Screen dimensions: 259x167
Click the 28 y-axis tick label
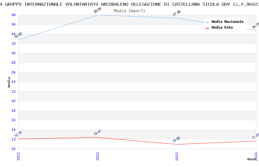[13, 63]
